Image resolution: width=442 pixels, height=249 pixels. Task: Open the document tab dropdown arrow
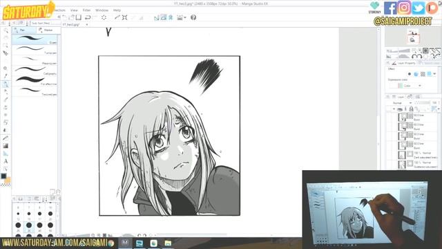[x=87, y=25]
